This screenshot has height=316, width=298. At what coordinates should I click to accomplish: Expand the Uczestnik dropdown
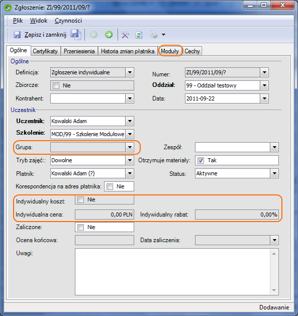[130, 121]
